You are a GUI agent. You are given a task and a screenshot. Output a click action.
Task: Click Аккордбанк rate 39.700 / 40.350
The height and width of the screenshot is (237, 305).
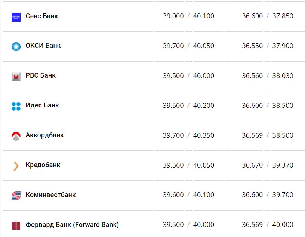(188, 135)
